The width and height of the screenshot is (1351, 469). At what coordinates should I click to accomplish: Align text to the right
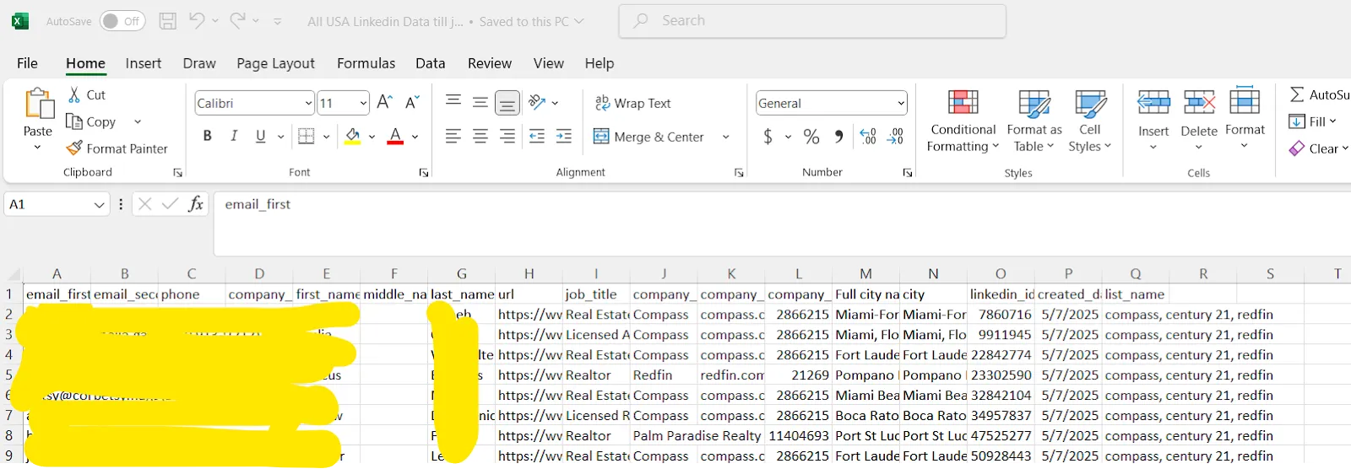click(507, 136)
